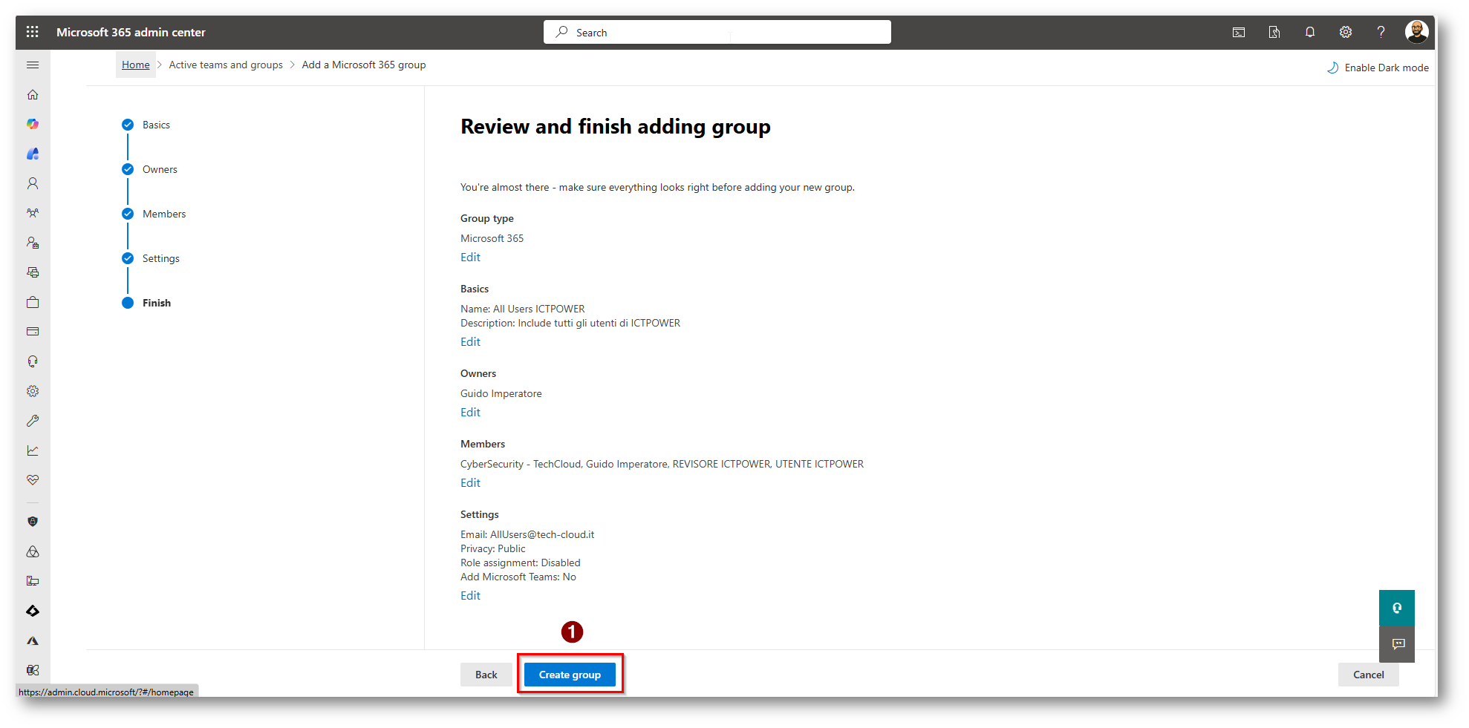The image size is (1469, 728).
Task: Open the three-circle admin center icon
Action: pos(33,551)
